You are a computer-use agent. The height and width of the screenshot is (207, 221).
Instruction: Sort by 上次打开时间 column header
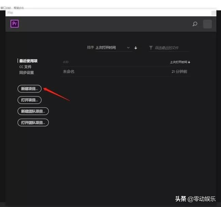tap(180, 62)
